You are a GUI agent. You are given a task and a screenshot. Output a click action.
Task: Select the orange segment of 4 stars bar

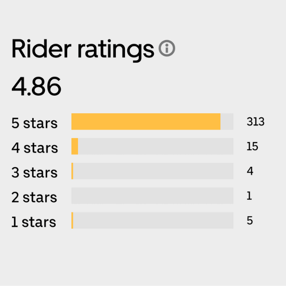tap(75, 146)
